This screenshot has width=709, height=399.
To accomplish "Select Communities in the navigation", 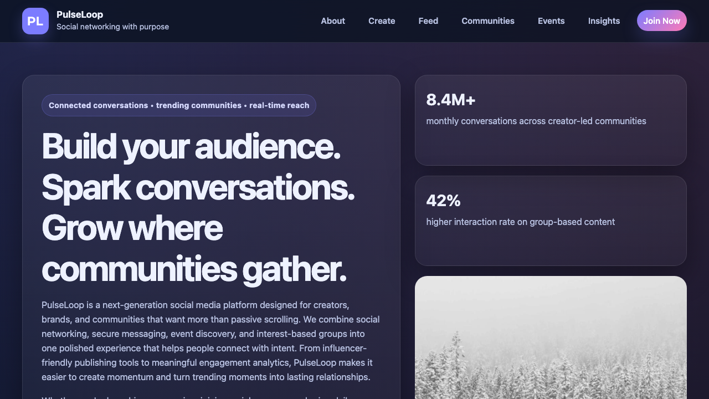I will (488, 21).
